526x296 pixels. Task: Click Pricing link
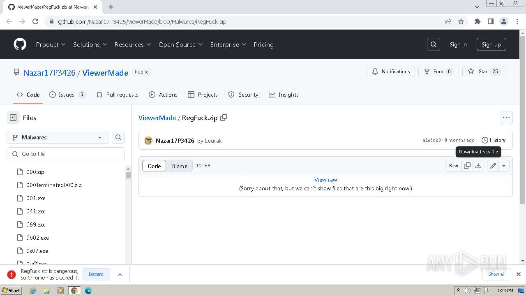263,44
